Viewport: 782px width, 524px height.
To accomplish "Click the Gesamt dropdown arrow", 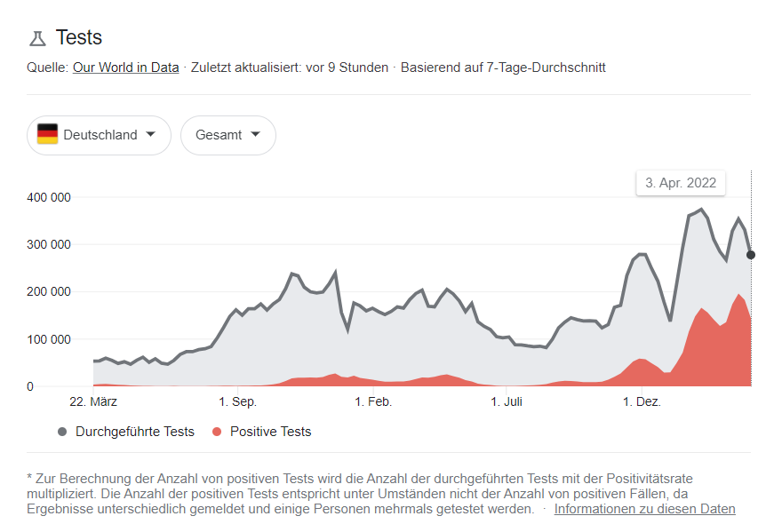I will click(256, 135).
